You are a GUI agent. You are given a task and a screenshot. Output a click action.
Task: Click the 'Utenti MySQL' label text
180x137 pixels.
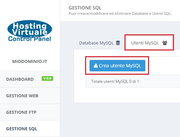pyautogui.click(x=145, y=43)
